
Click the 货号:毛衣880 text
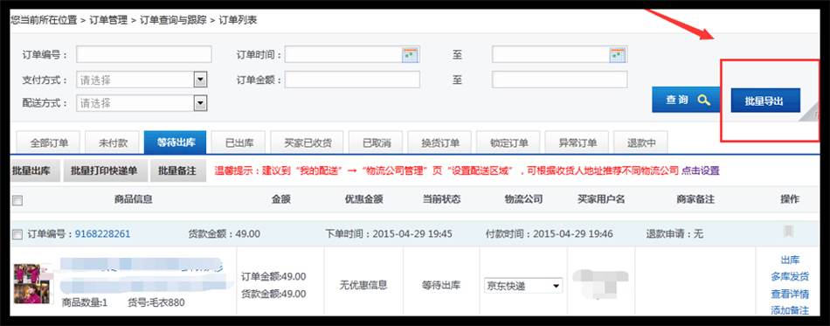click(x=156, y=303)
